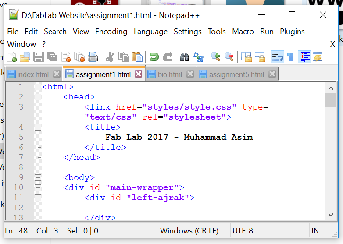Click the Ln : 48 status bar text

16,231
